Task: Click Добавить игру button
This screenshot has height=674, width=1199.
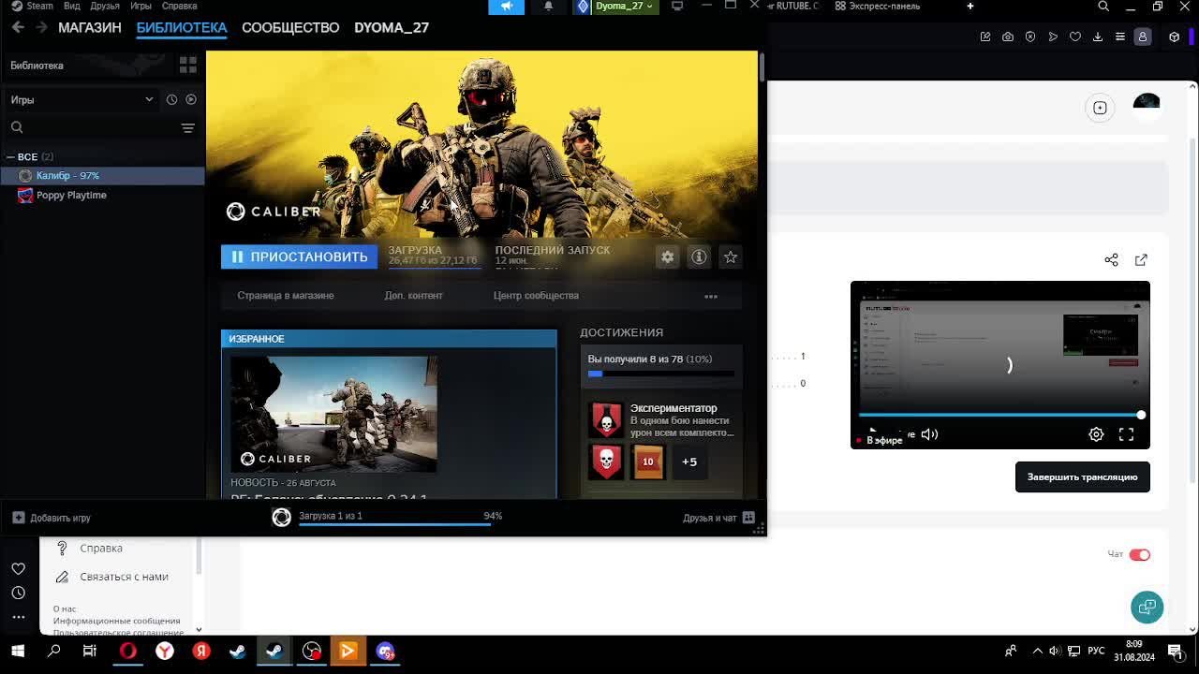Action: 52,518
